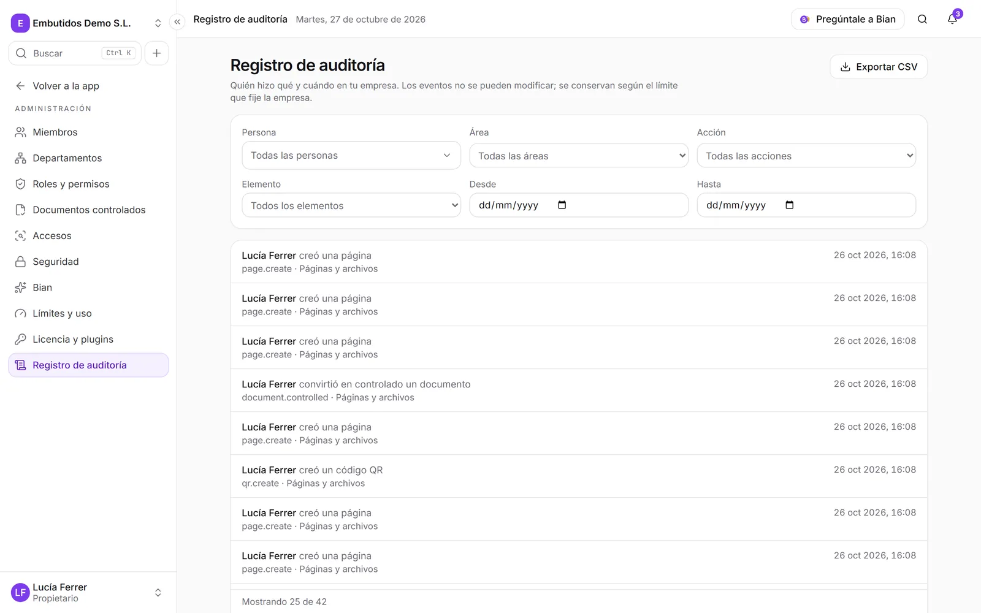Collapse the sidebar with the double-chevron icon
The width and height of the screenshot is (981, 613).
pos(177,22)
